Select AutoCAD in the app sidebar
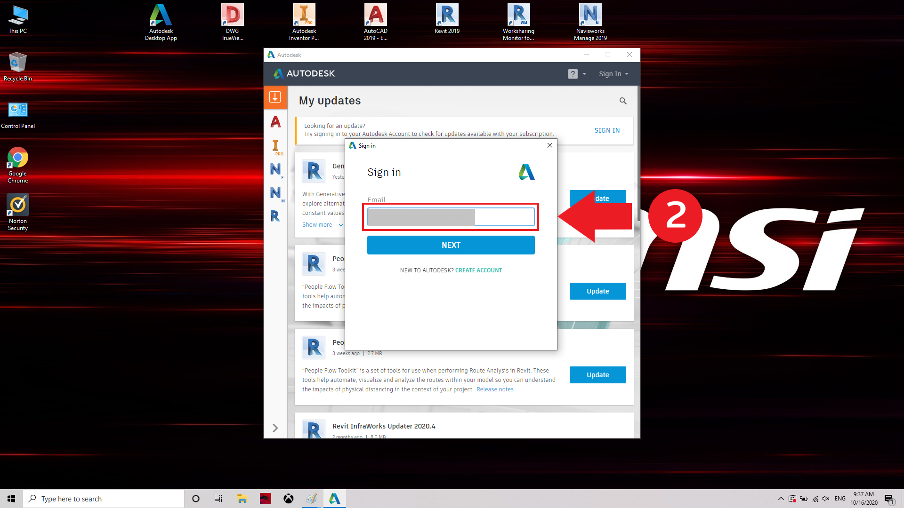 point(275,122)
